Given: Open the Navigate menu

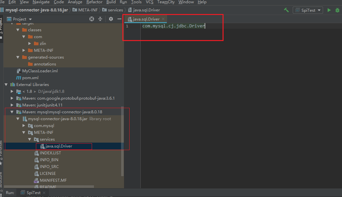Looking at the screenshot, I should click(x=41, y=2).
